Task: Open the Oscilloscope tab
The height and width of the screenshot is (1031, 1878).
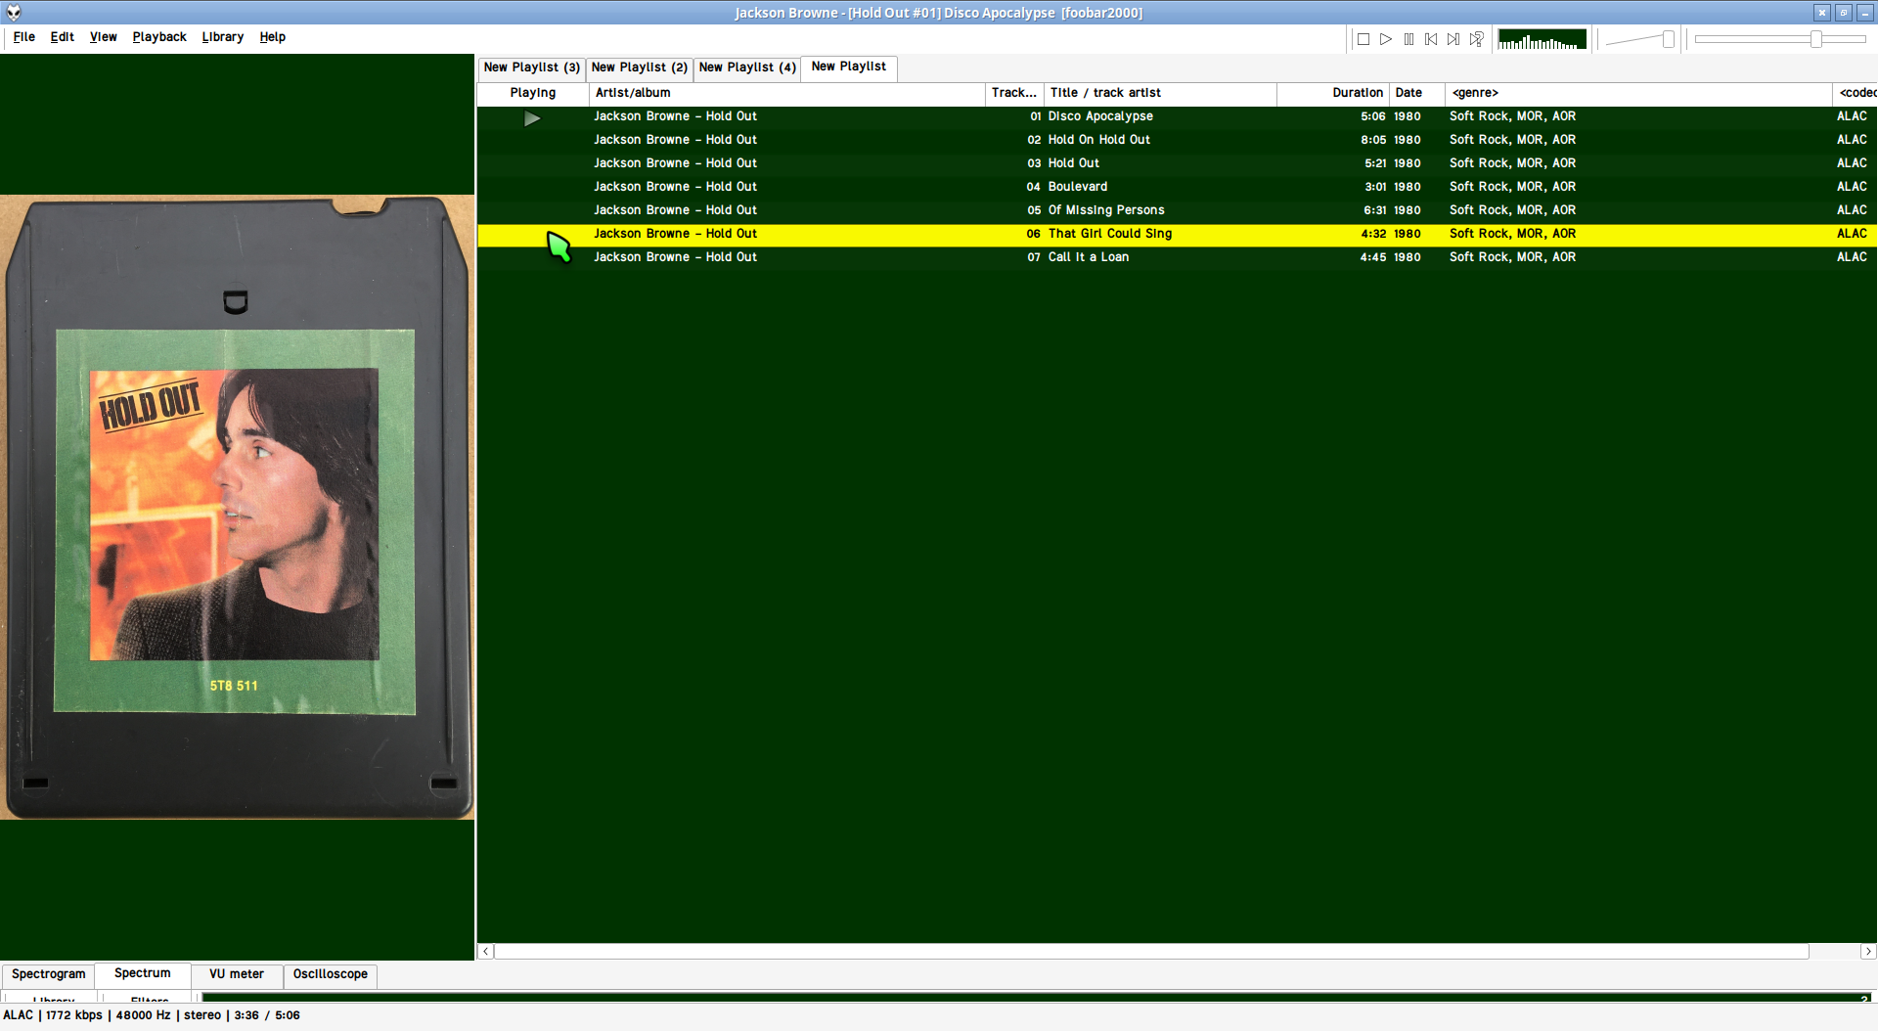Action: (x=331, y=974)
